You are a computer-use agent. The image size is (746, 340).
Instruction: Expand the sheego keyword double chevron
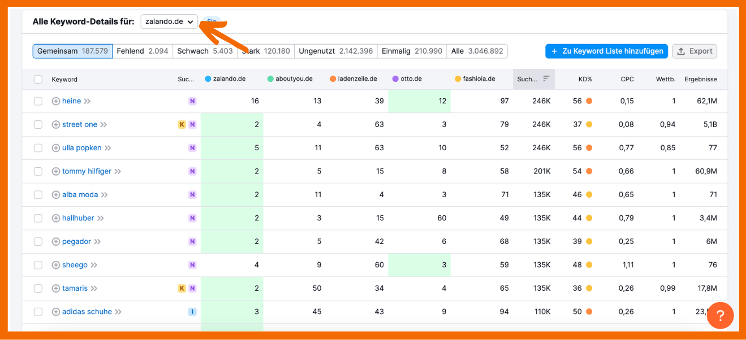94,265
